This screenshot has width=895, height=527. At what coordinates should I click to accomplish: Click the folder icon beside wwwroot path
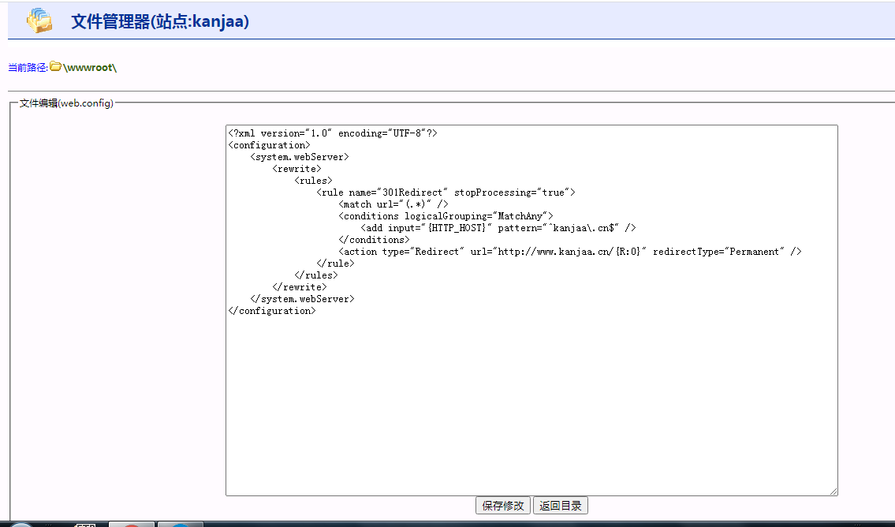(56, 67)
